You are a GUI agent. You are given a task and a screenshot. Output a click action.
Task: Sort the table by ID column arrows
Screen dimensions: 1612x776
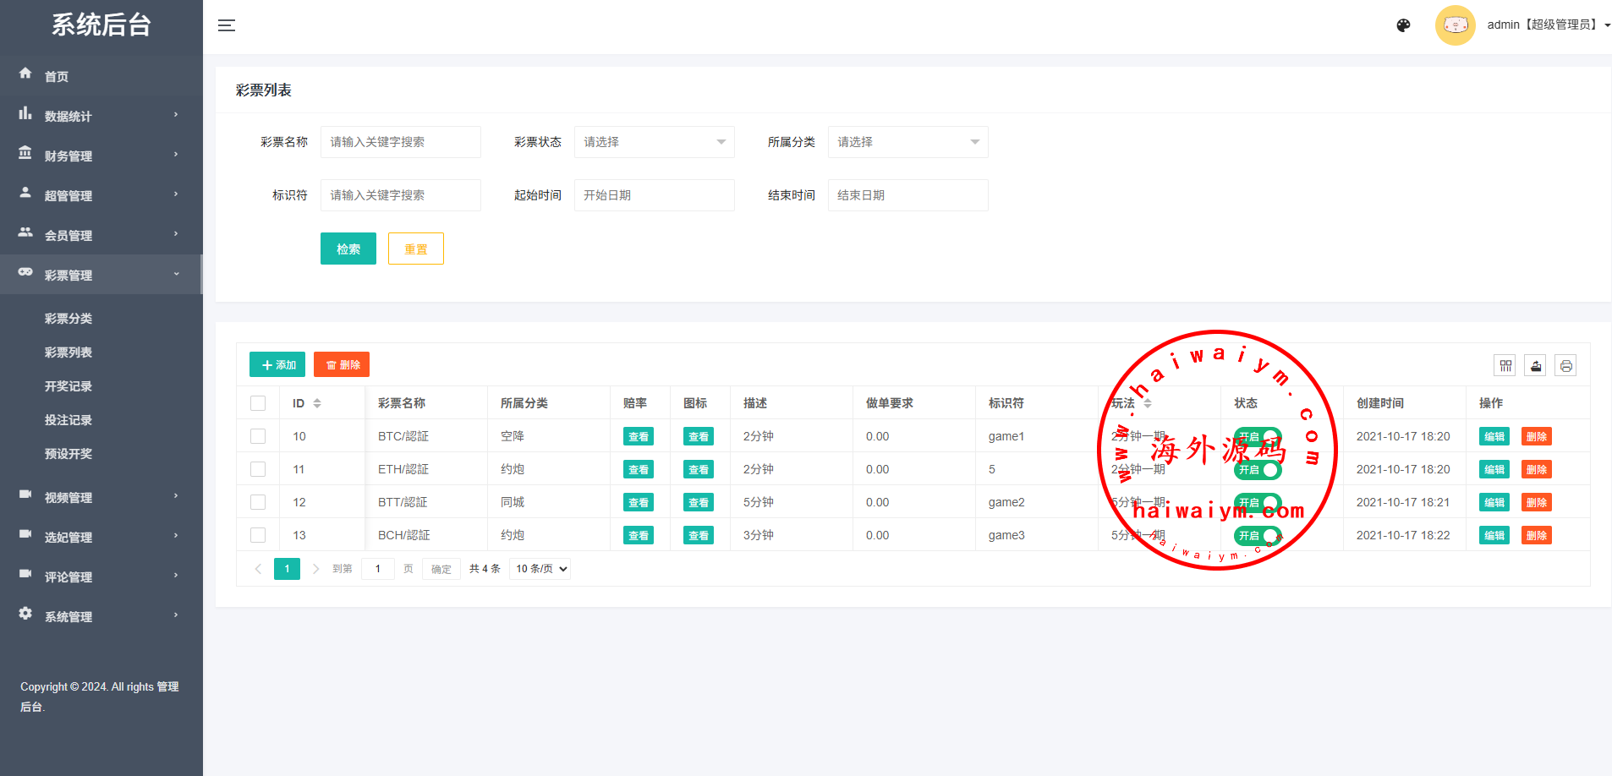[317, 403]
